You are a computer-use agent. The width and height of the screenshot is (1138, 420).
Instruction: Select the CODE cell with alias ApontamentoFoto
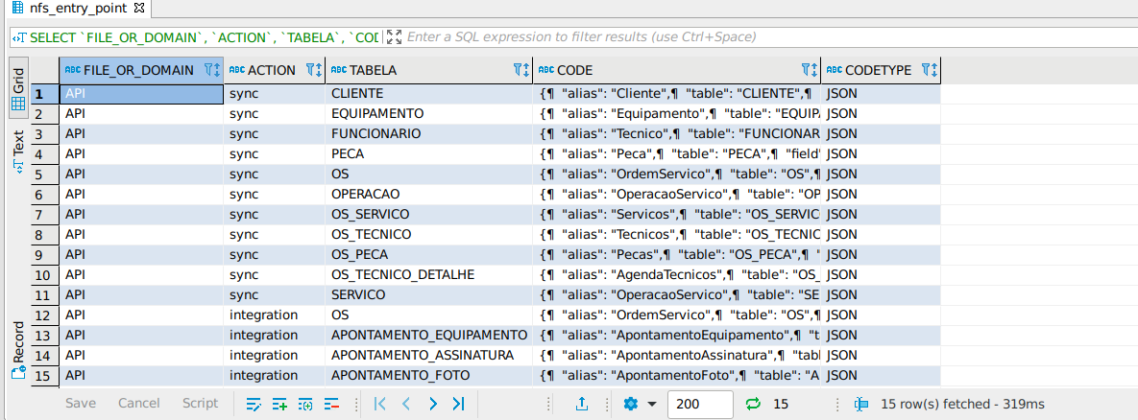coord(676,375)
